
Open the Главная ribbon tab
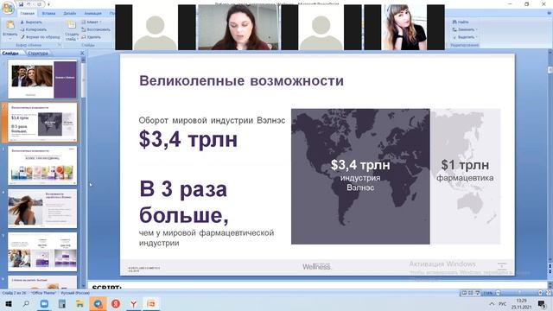(x=27, y=14)
